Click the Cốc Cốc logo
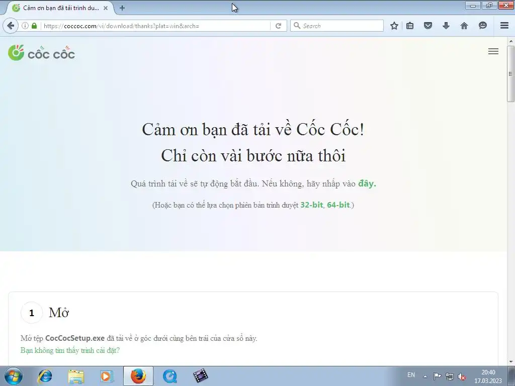 coord(41,52)
